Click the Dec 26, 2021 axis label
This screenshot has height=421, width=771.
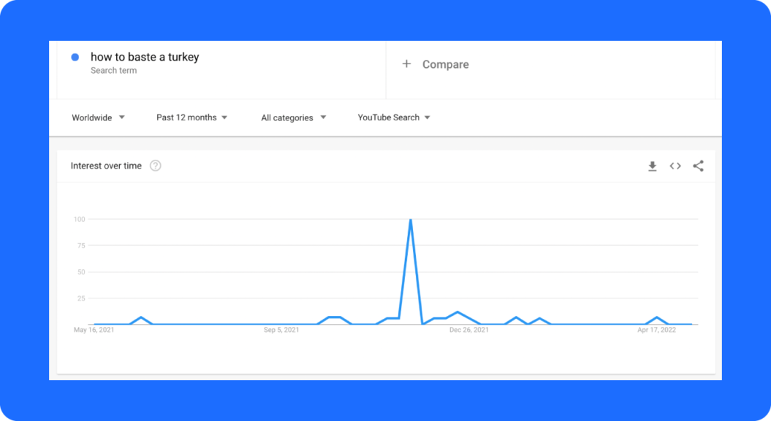(468, 329)
